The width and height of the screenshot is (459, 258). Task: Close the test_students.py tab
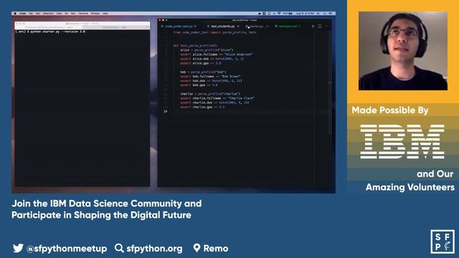coord(238,27)
